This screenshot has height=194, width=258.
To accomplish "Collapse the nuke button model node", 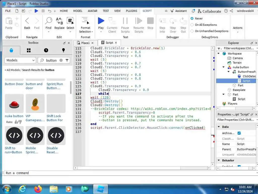I will pos(223,67).
